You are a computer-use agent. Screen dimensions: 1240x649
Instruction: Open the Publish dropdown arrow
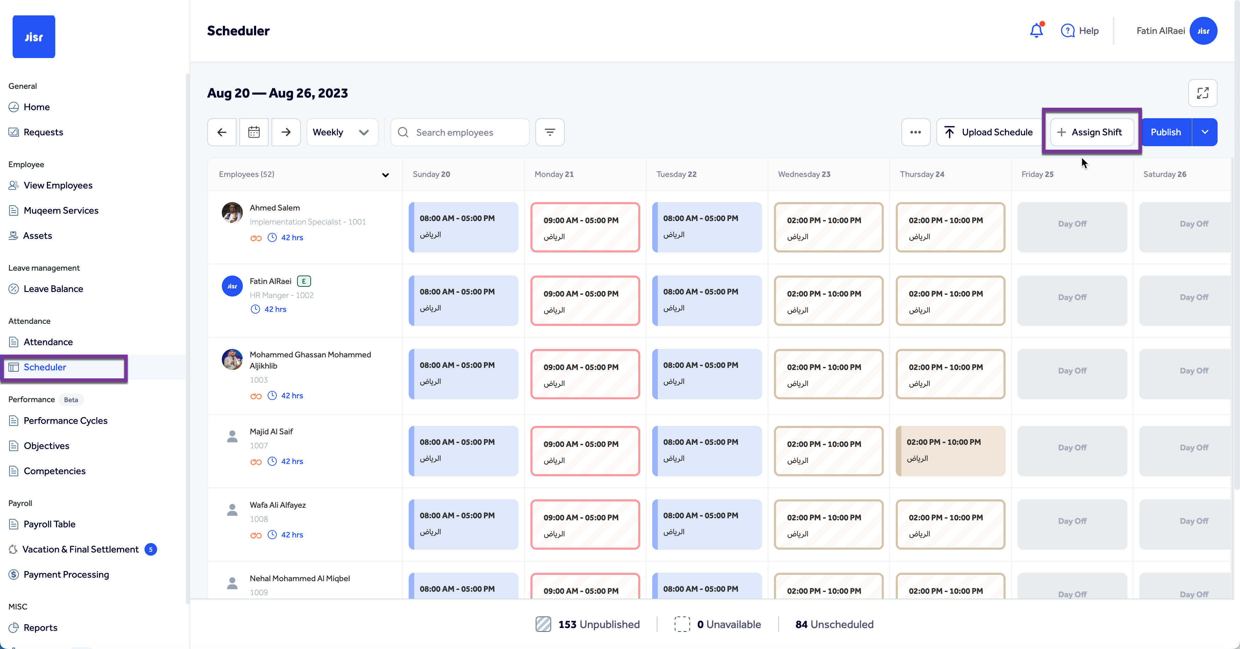[x=1205, y=132]
